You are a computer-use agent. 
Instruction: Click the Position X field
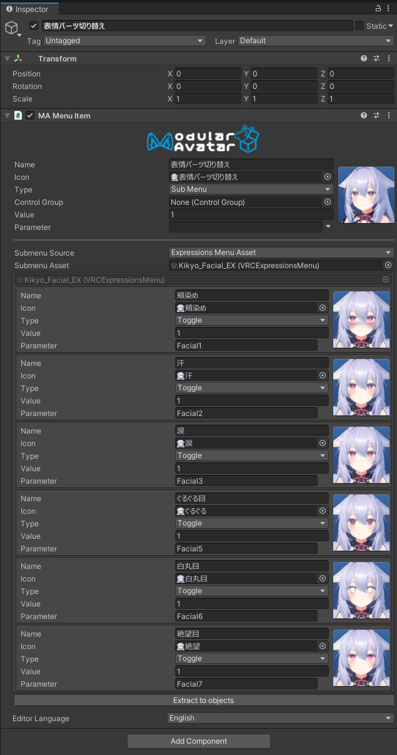[208, 73]
